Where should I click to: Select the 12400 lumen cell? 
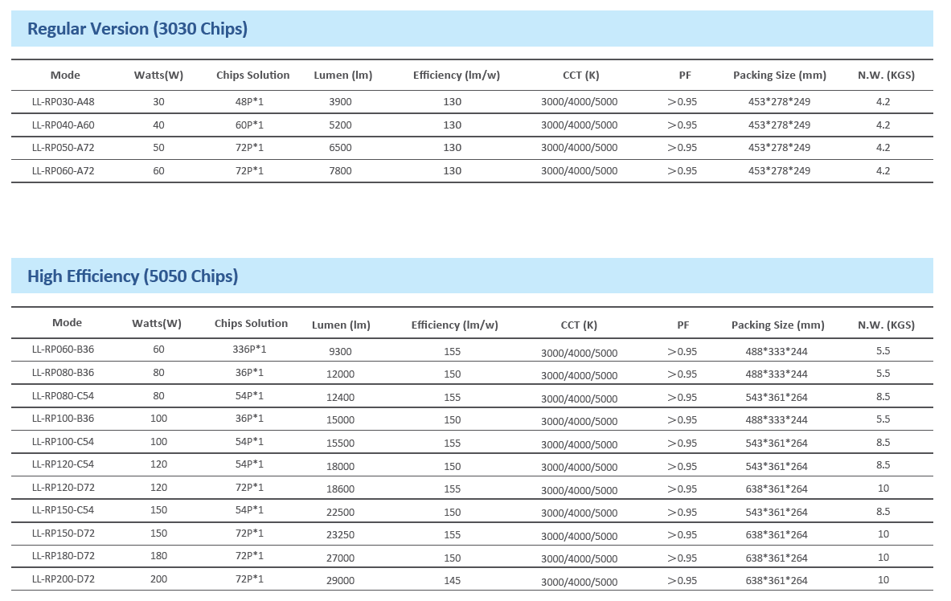pos(341,398)
